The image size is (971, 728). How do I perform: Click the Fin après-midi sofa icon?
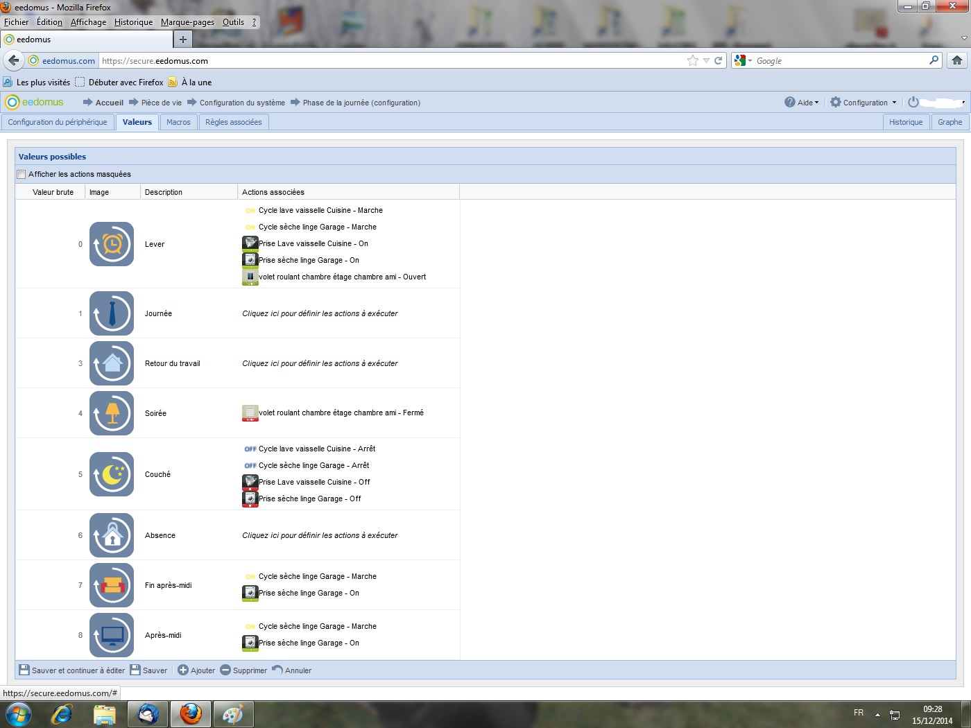112,585
